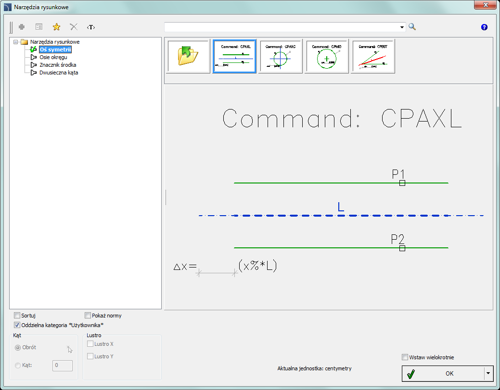The height and width of the screenshot is (390, 500).
Task: Click the open folder thumbnail
Action: point(188,56)
